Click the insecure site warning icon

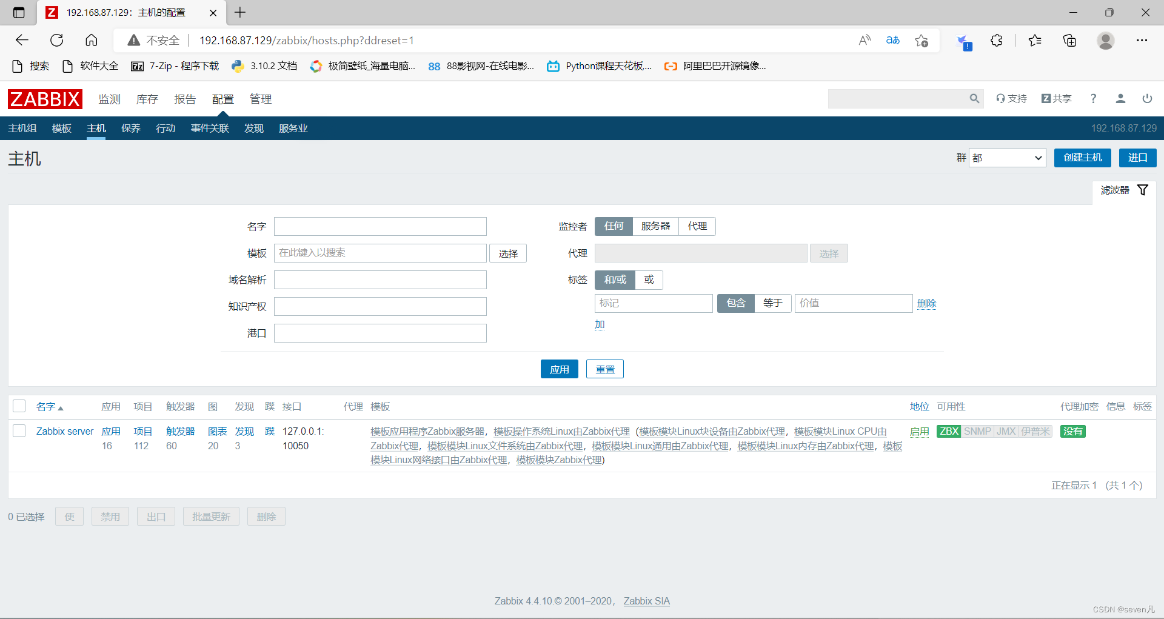133,40
